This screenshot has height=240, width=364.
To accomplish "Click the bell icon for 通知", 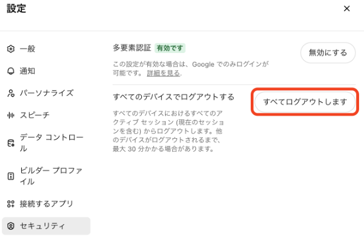I will click(11, 71).
